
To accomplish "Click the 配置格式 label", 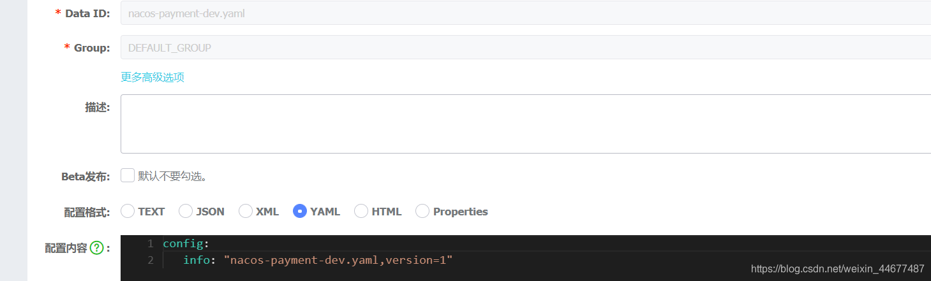I will tap(87, 212).
